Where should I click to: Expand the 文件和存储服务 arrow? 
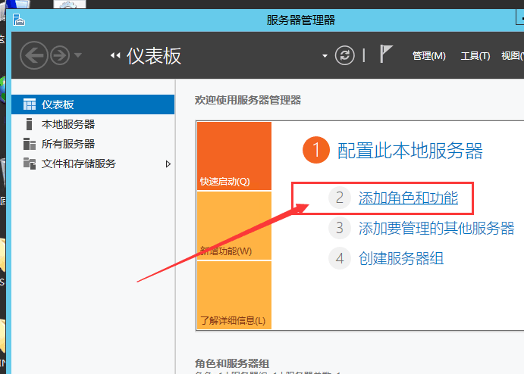pos(168,164)
